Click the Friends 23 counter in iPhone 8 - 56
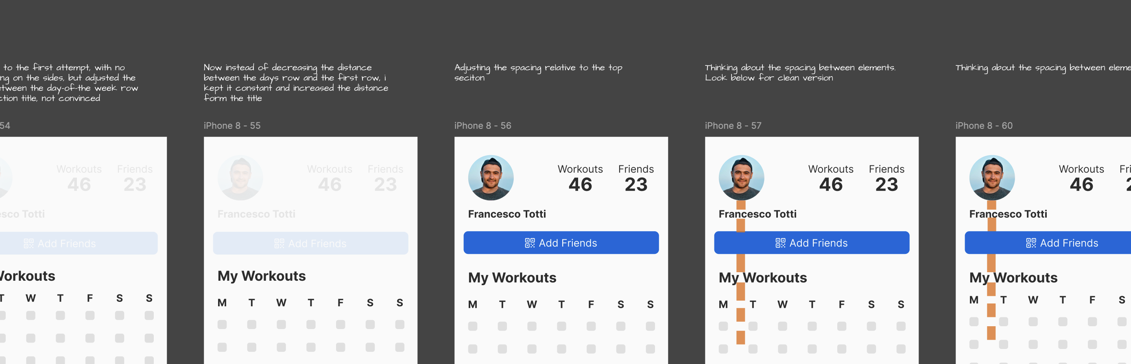The height and width of the screenshot is (364, 1131). coord(636,178)
